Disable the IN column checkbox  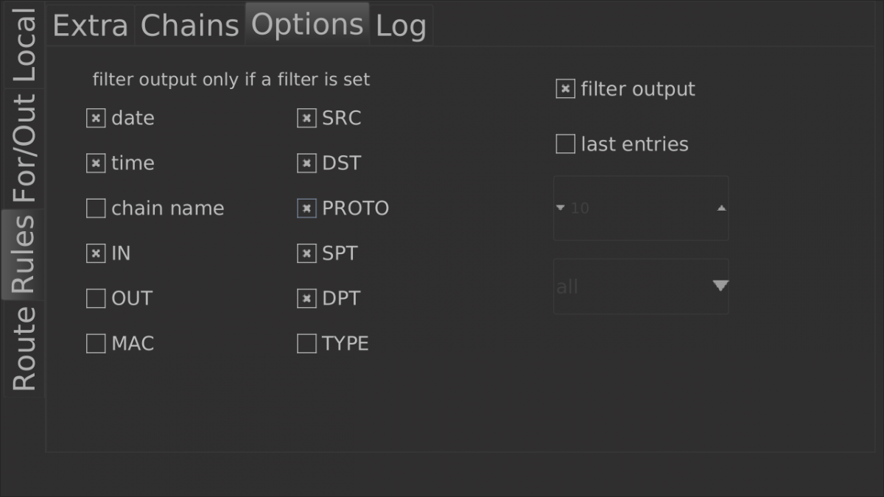(96, 254)
